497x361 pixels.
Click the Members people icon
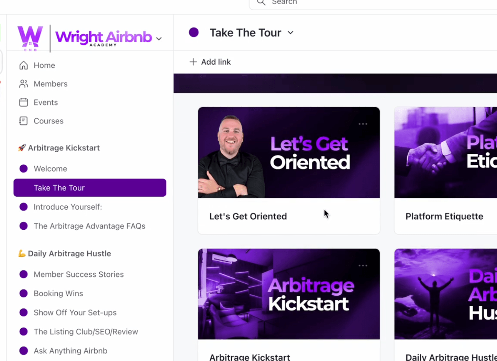23,84
